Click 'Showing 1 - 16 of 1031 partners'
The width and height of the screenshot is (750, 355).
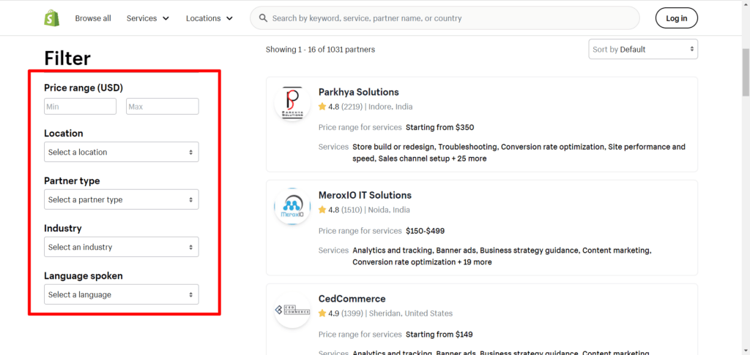[x=321, y=49]
